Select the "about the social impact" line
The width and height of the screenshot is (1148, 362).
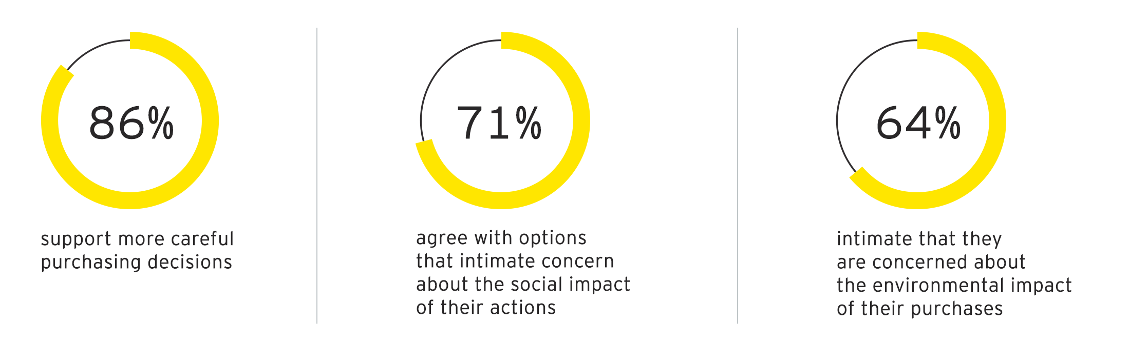pyautogui.click(x=523, y=284)
